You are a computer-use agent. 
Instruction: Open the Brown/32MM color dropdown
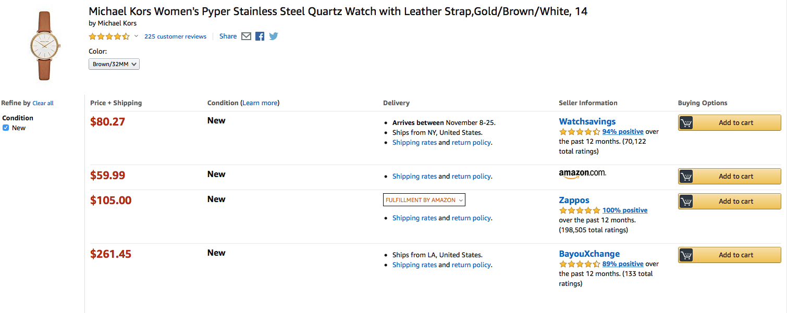pyautogui.click(x=114, y=64)
